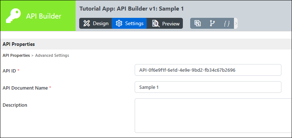Open the translation language icon

tap(197, 23)
